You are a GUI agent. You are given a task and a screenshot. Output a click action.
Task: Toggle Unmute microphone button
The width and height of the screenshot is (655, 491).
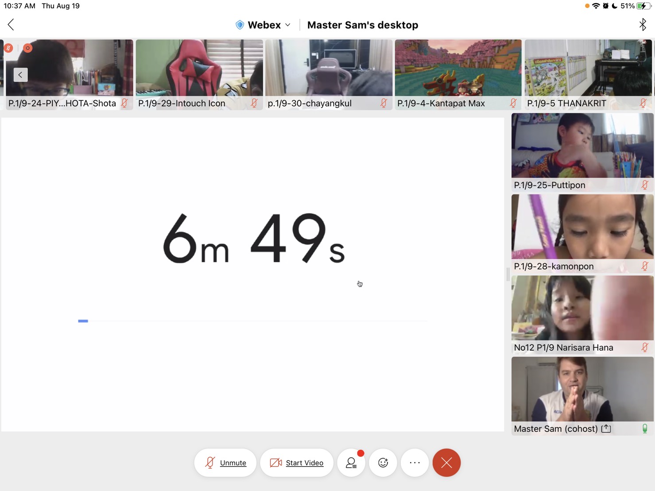point(225,463)
